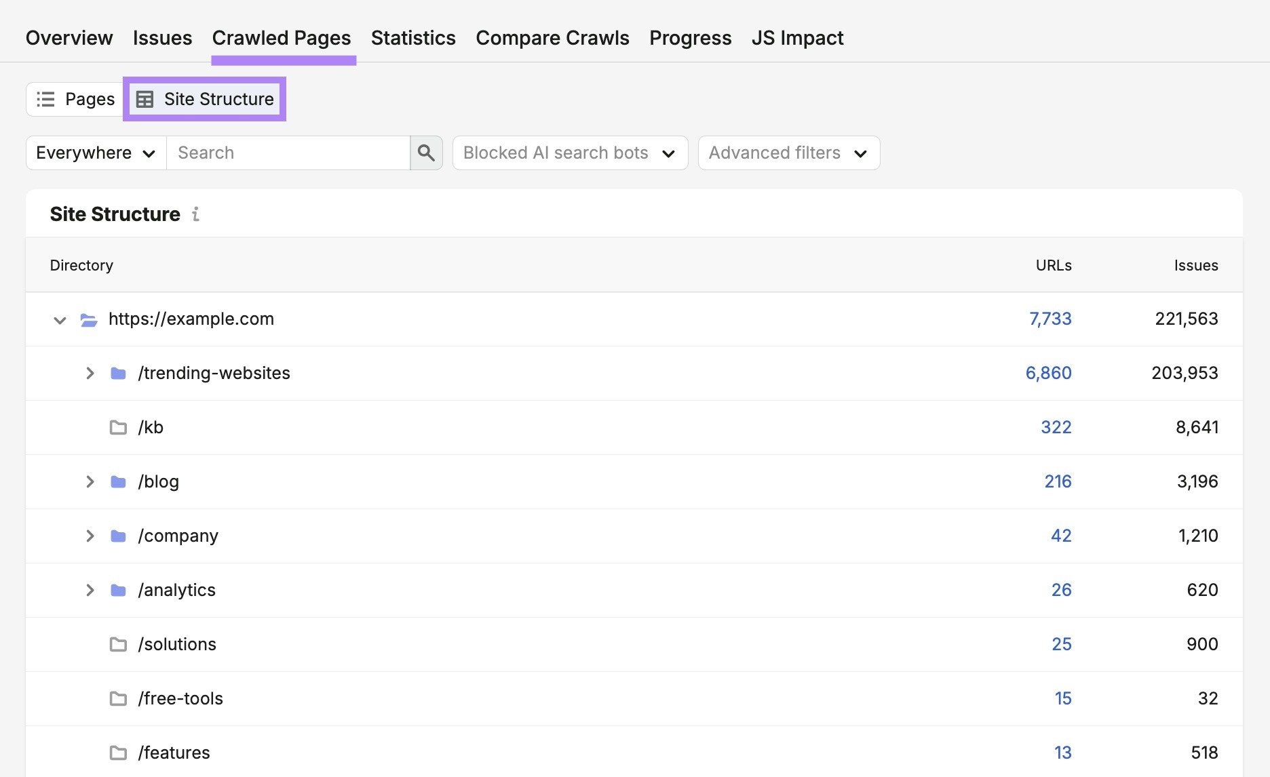
Task: Click the folder icon beside /free-tools
Action: 118,698
